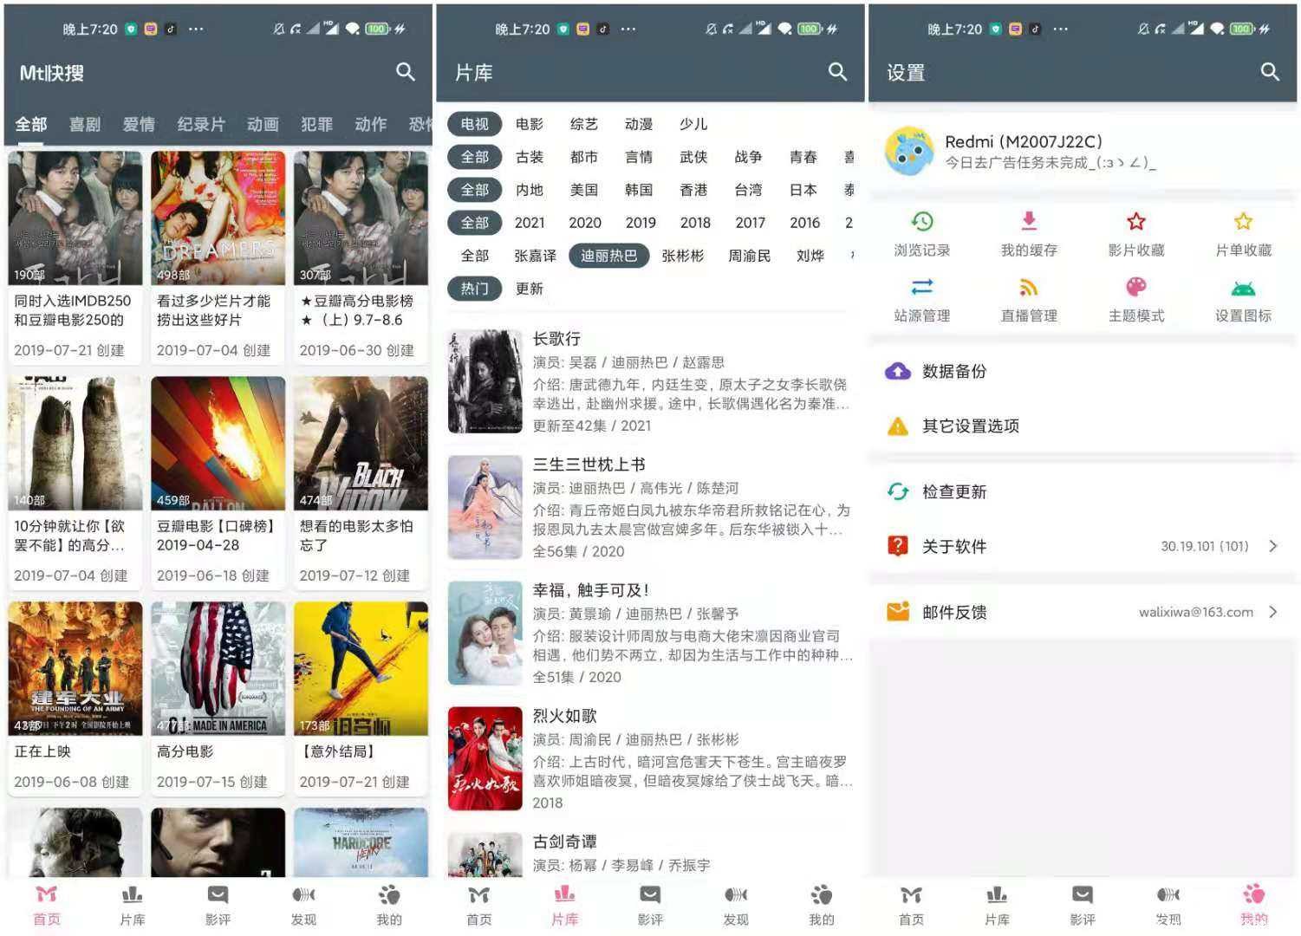Select the 古装 genre filter
Viewport: 1301px width, 936px height.
click(530, 157)
